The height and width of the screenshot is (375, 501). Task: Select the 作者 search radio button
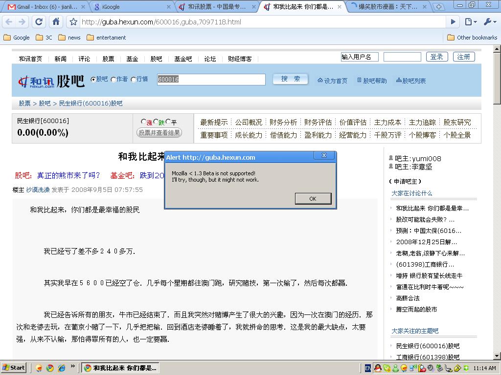(x=113, y=80)
